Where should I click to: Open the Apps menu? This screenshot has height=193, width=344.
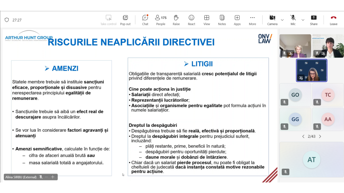[x=237, y=20]
